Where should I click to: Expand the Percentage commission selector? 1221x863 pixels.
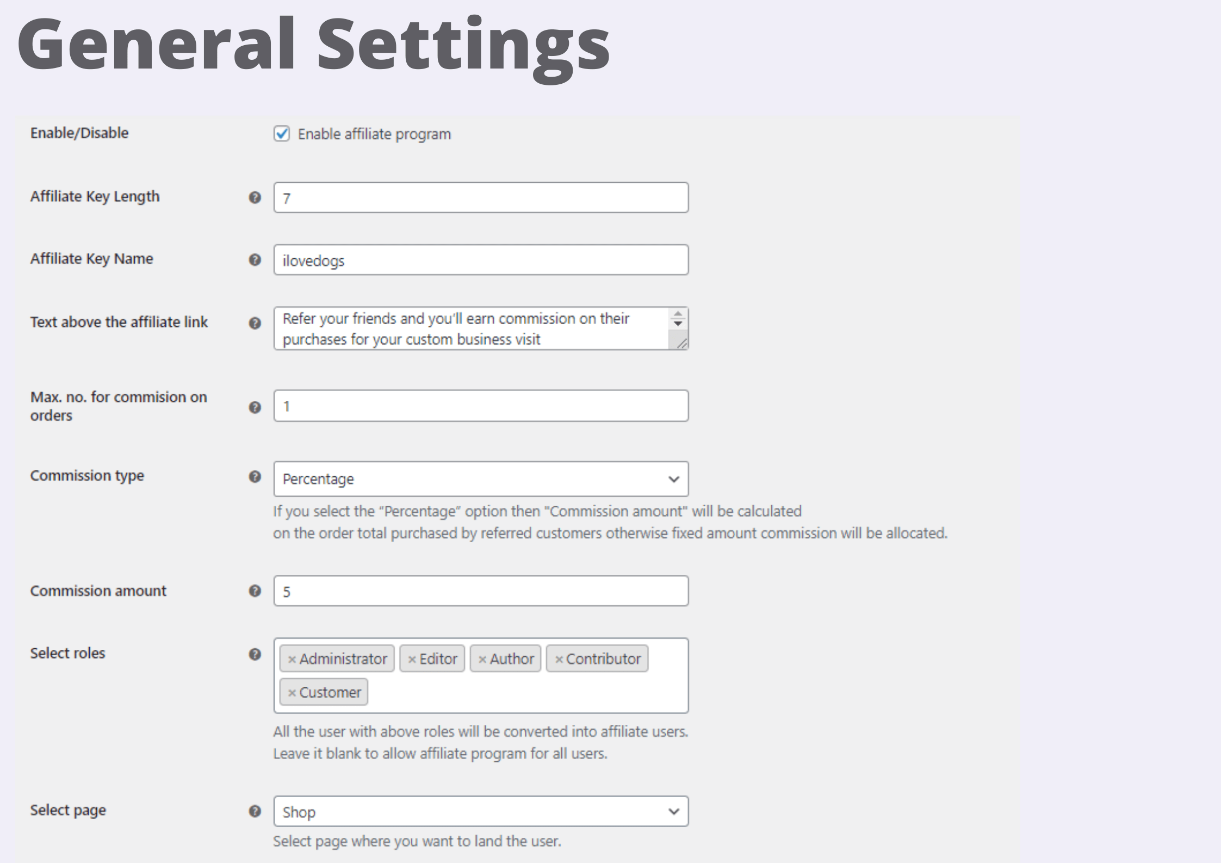pyautogui.click(x=674, y=479)
